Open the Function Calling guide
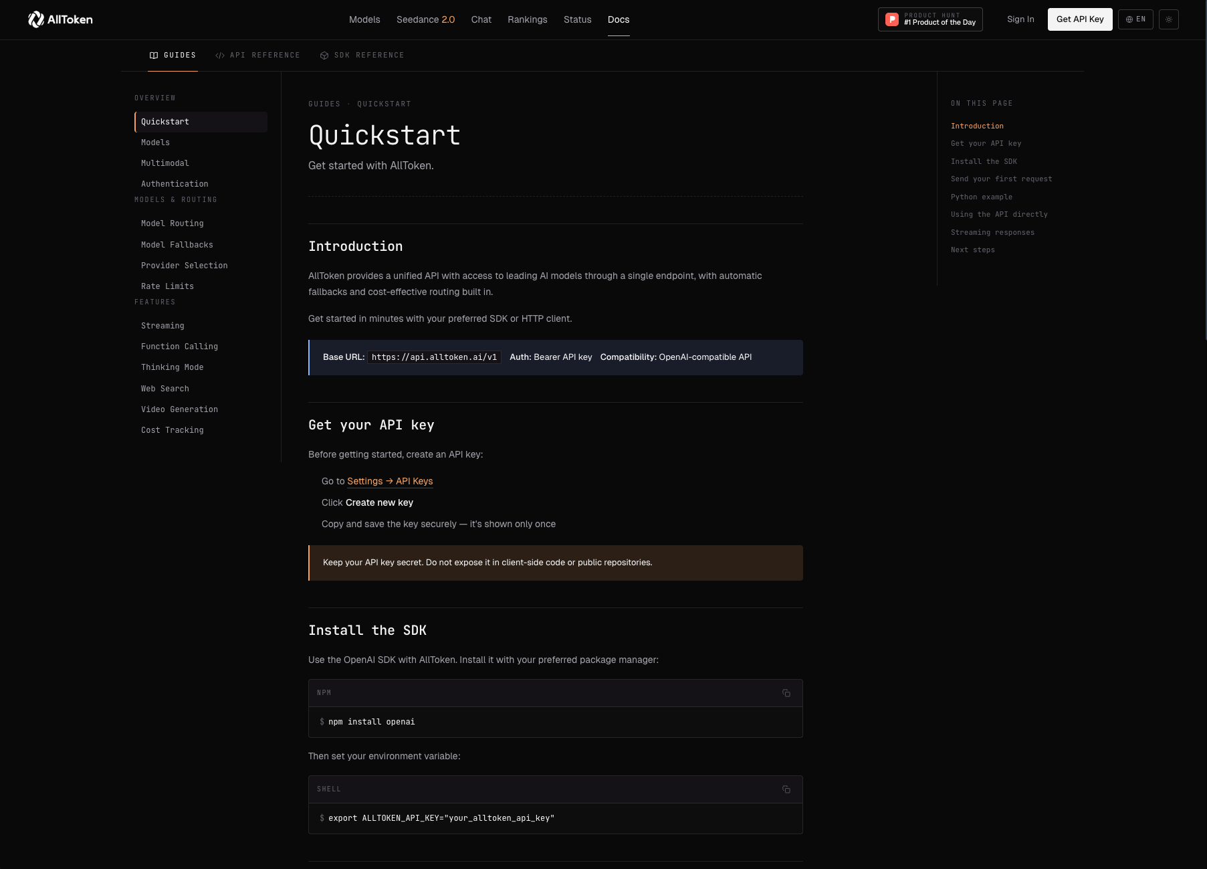Viewport: 1207px width, 869px height. pos(201,347)
